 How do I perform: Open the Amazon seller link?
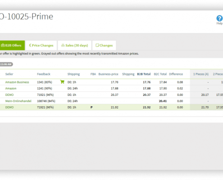11,89
